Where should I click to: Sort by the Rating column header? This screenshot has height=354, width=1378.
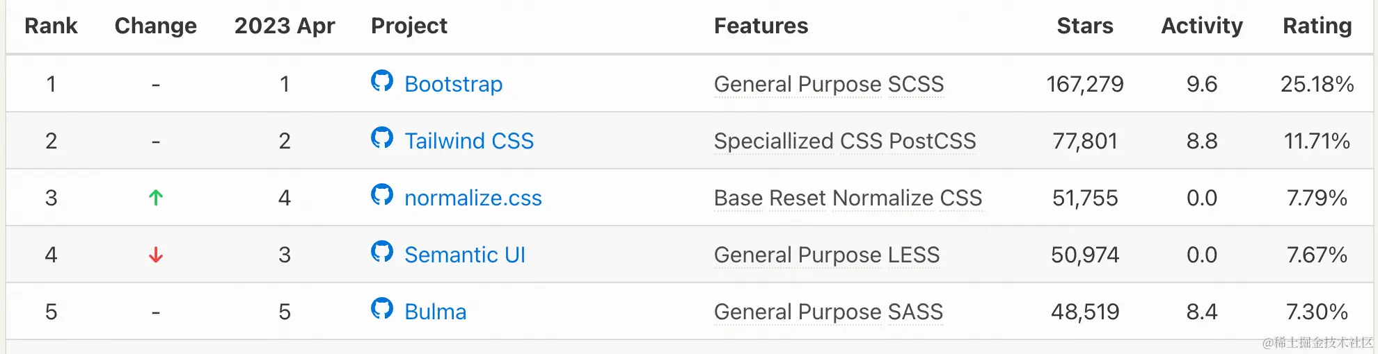(1317, 26)
